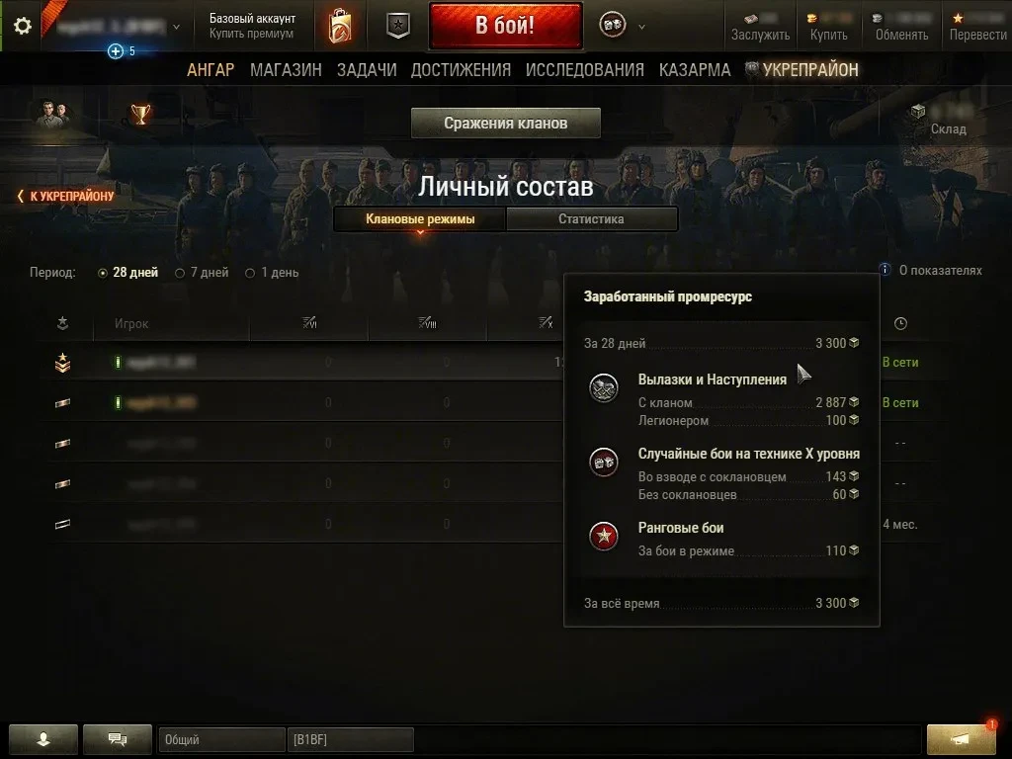
Task: Open the ИССЛЕДОВАНИЯ menu
Action: (x=585, y=70)
